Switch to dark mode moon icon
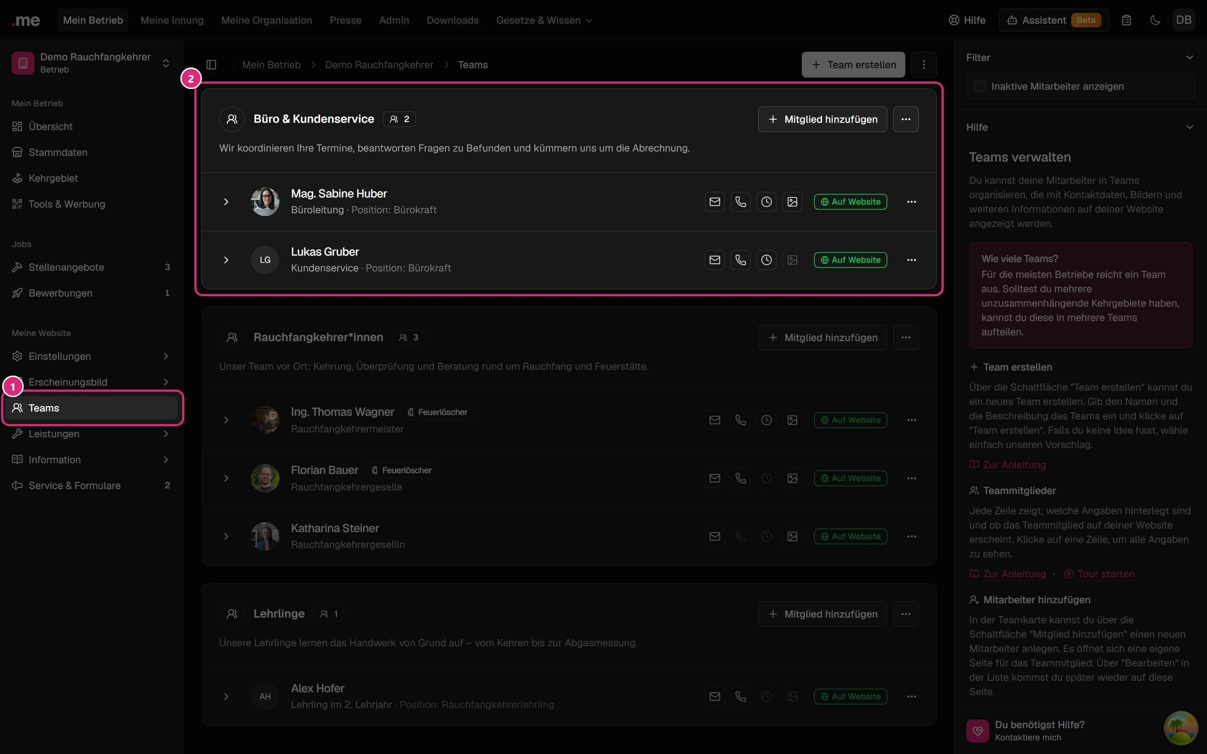This screenshot has width=1207, height=754. point(1155,20)
